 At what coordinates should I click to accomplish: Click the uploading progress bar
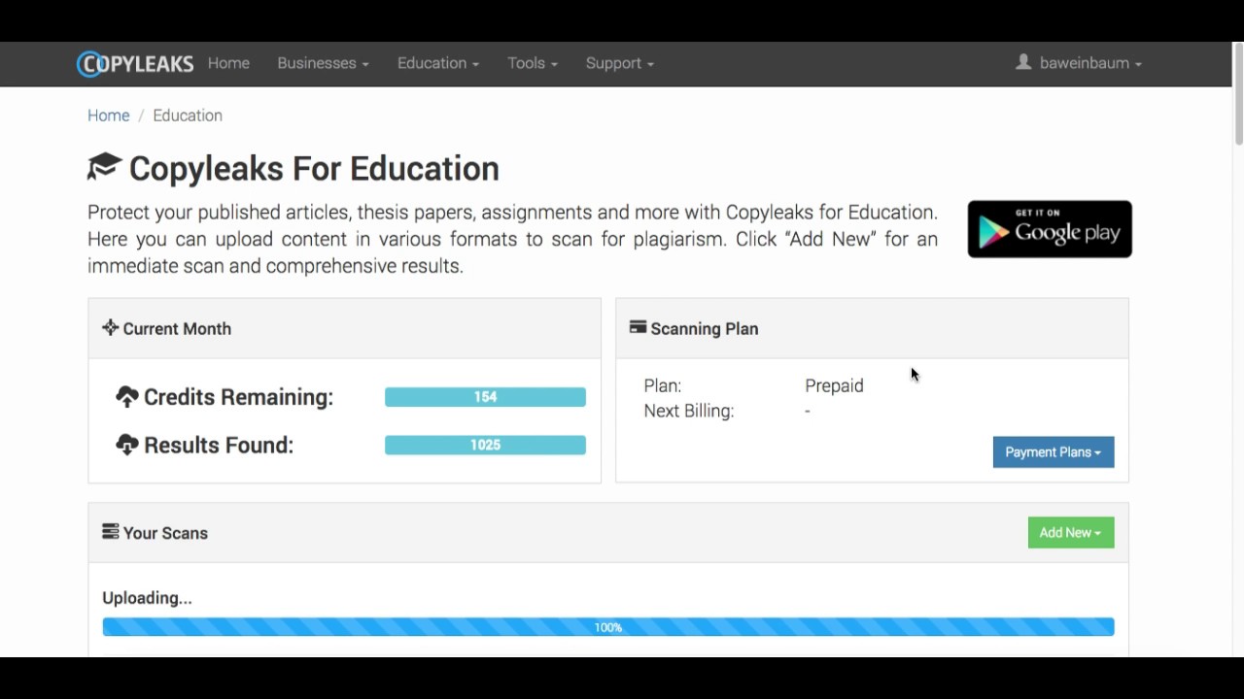click(607, 627)
